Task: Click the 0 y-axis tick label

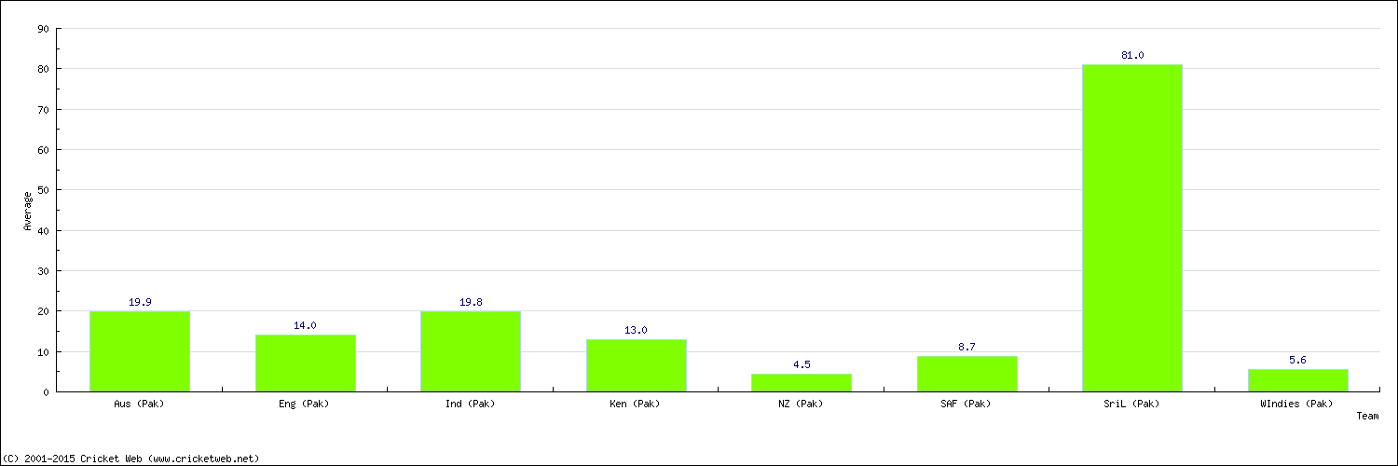Action: click(x=46, y=392)
